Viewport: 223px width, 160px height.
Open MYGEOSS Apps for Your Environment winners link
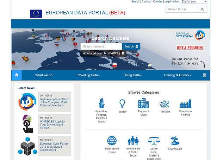coord(52,124)
